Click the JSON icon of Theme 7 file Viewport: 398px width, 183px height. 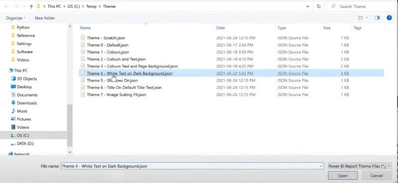pos(83,94)
